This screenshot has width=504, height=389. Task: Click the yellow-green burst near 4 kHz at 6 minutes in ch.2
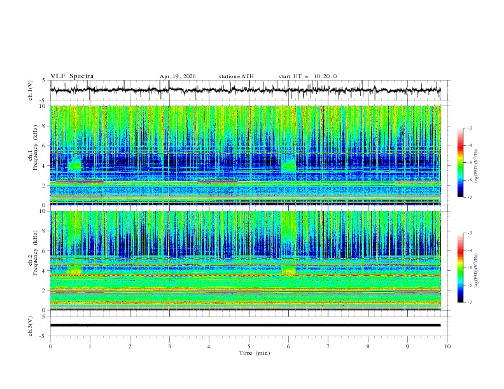pos(288,270)
